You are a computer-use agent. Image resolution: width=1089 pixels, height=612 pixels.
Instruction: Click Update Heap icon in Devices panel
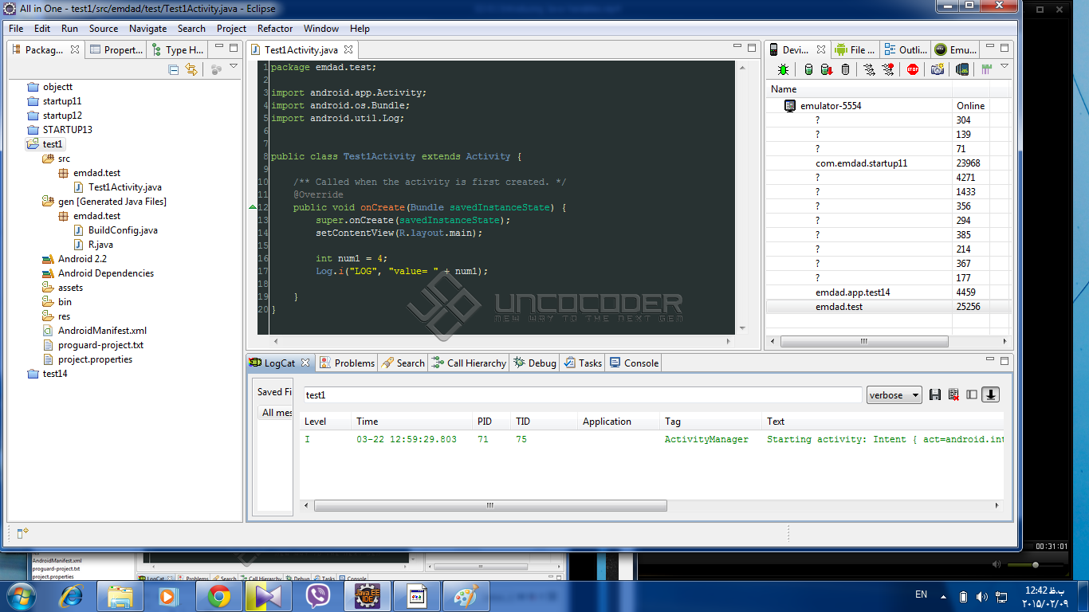coord(808,69)
